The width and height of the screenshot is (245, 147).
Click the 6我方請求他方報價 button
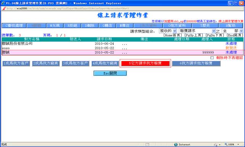tap(196, 63)
